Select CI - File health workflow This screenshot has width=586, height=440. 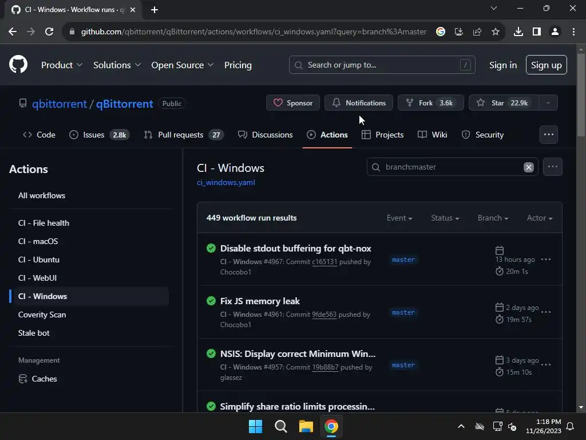pyautogui.click(x=43, y=223)
